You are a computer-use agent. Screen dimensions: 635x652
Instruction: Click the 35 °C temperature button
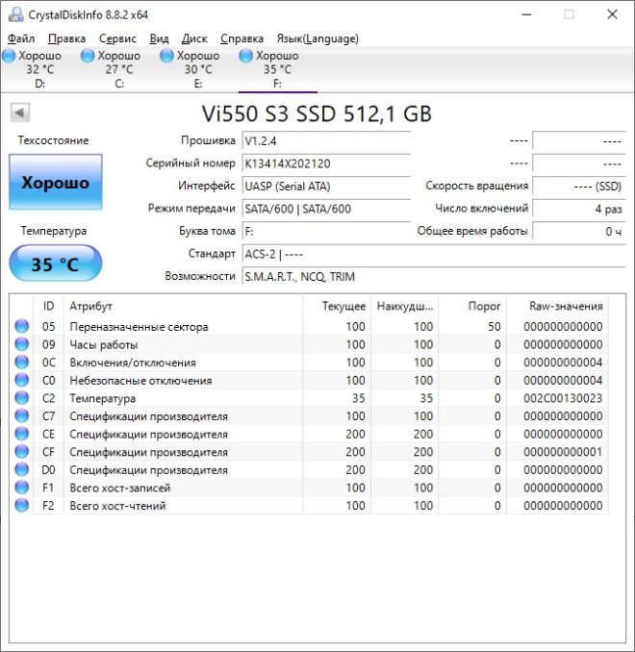click(56, 263)
